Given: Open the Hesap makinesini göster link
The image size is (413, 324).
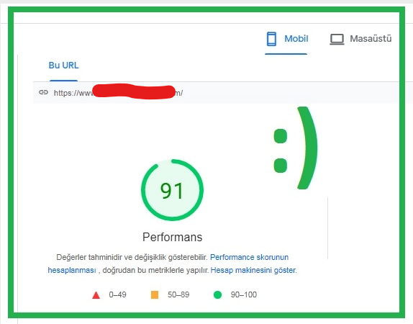Looking at the screenshot, I should point(253,270).
